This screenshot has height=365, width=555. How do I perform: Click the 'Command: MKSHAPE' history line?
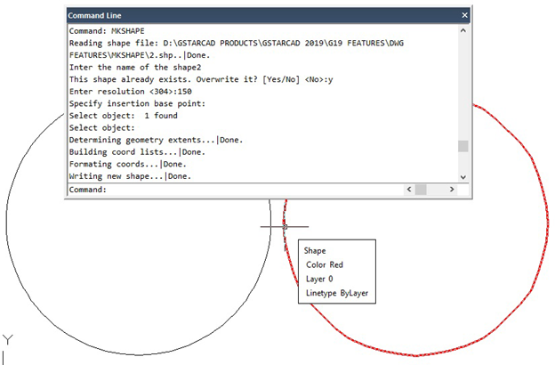107,31
